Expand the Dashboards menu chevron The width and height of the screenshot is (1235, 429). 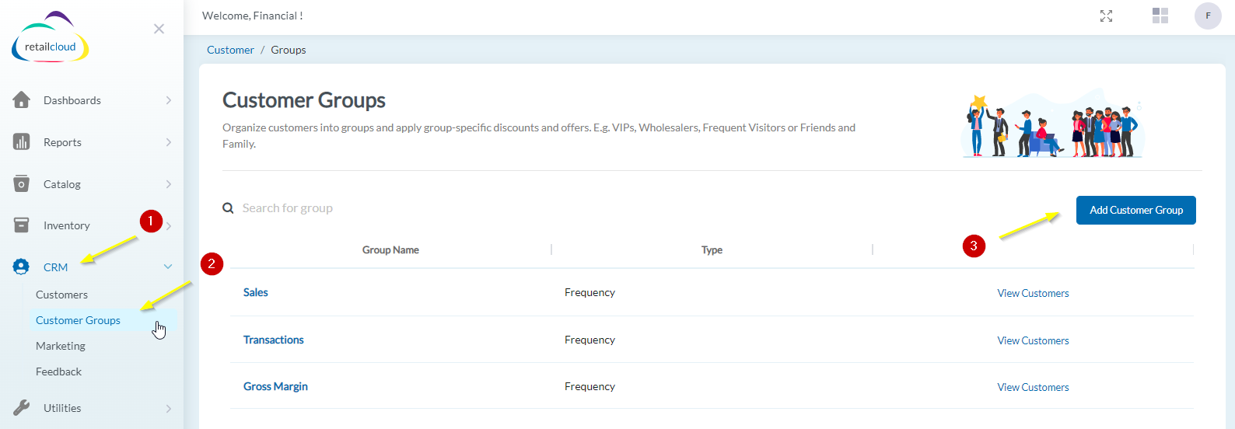[169, 100]
